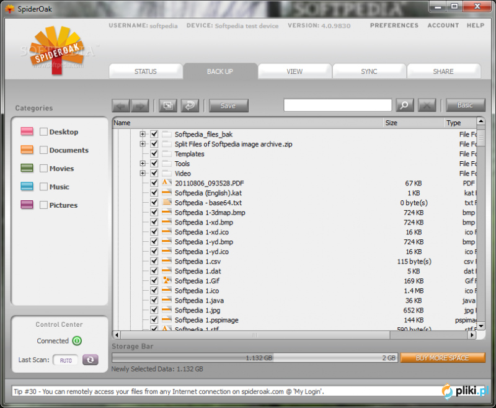Click the Save button

click(x=228, y=105)
